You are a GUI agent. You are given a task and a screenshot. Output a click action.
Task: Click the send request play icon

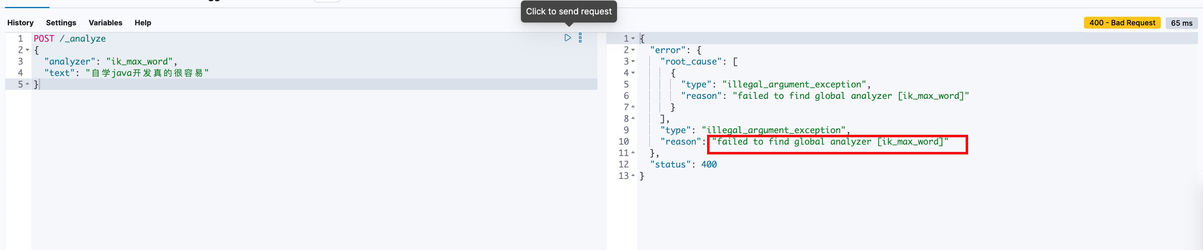(x=568, y=38)
